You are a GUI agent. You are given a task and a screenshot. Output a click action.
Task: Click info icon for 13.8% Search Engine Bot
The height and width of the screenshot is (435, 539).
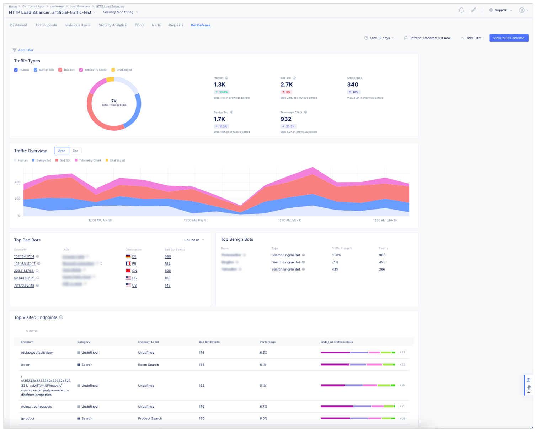point(303,255)
